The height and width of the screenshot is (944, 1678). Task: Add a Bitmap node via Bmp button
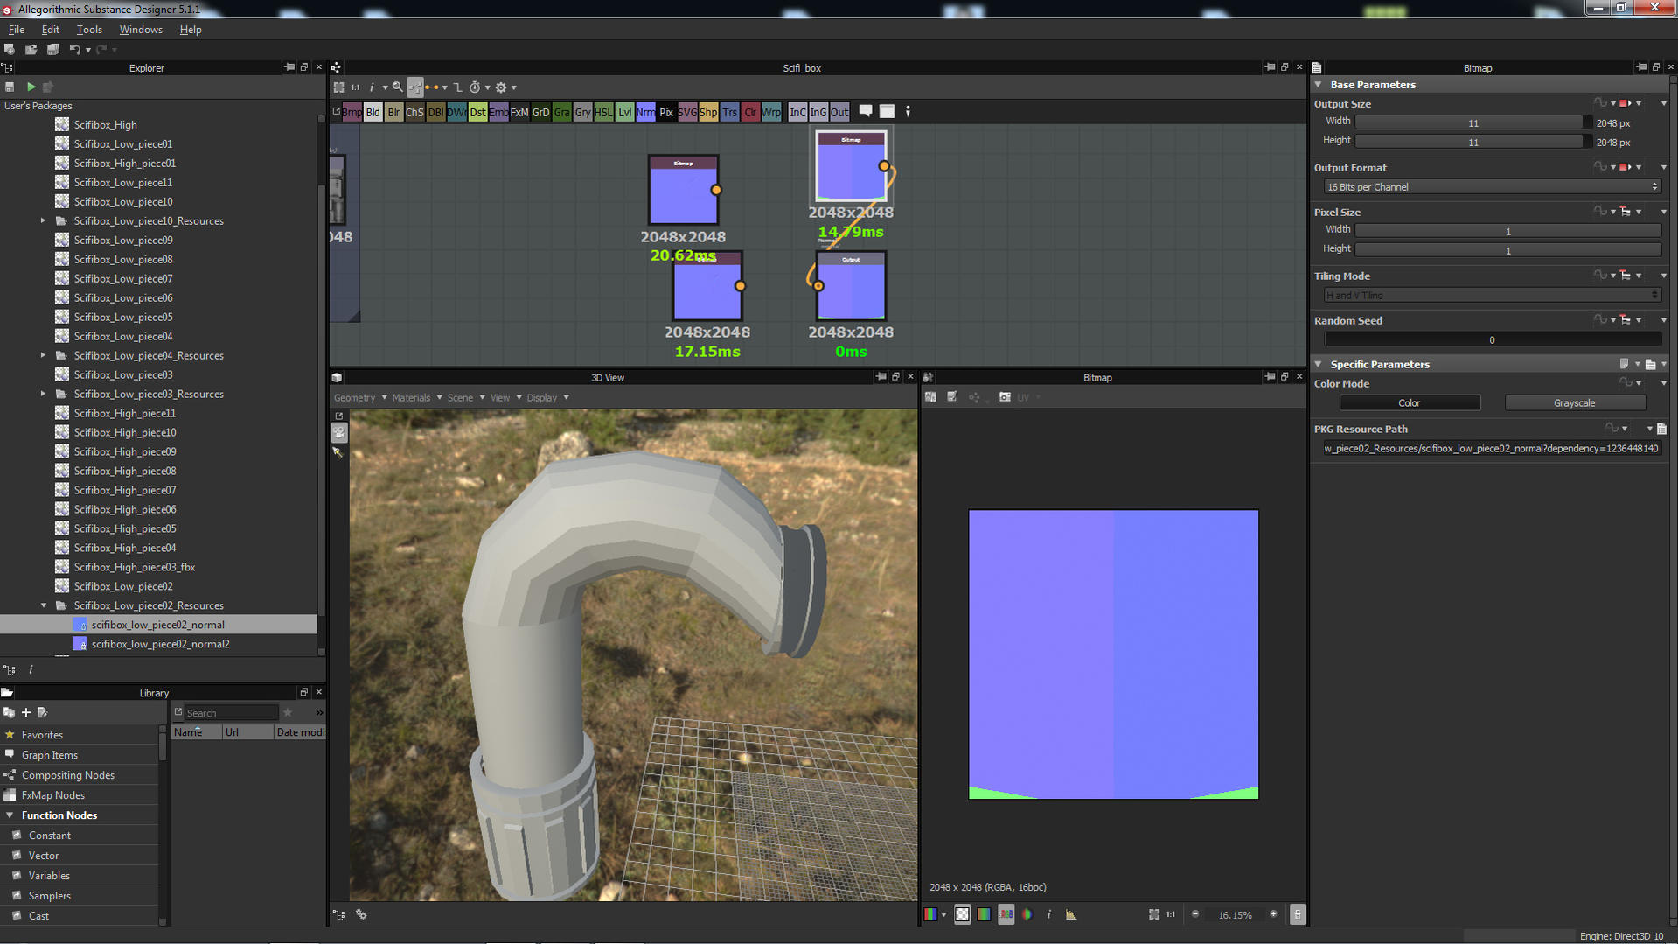pyautogui.click(x=352, y=112)
